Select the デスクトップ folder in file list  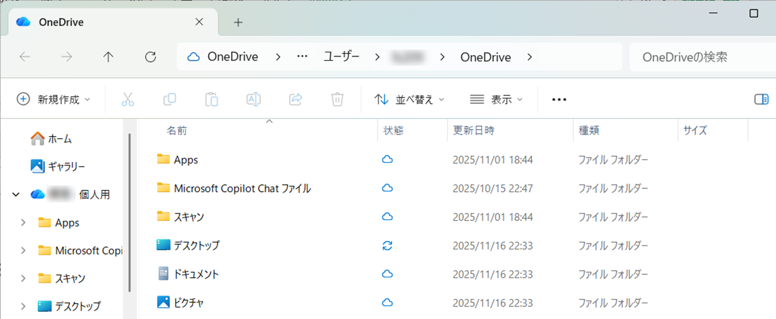[197, 245]
